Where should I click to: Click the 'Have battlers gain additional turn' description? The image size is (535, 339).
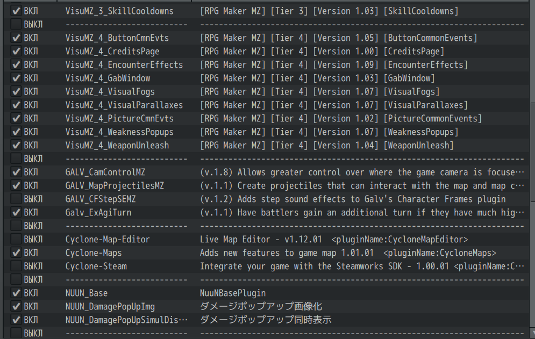click(x=362, y=212)
